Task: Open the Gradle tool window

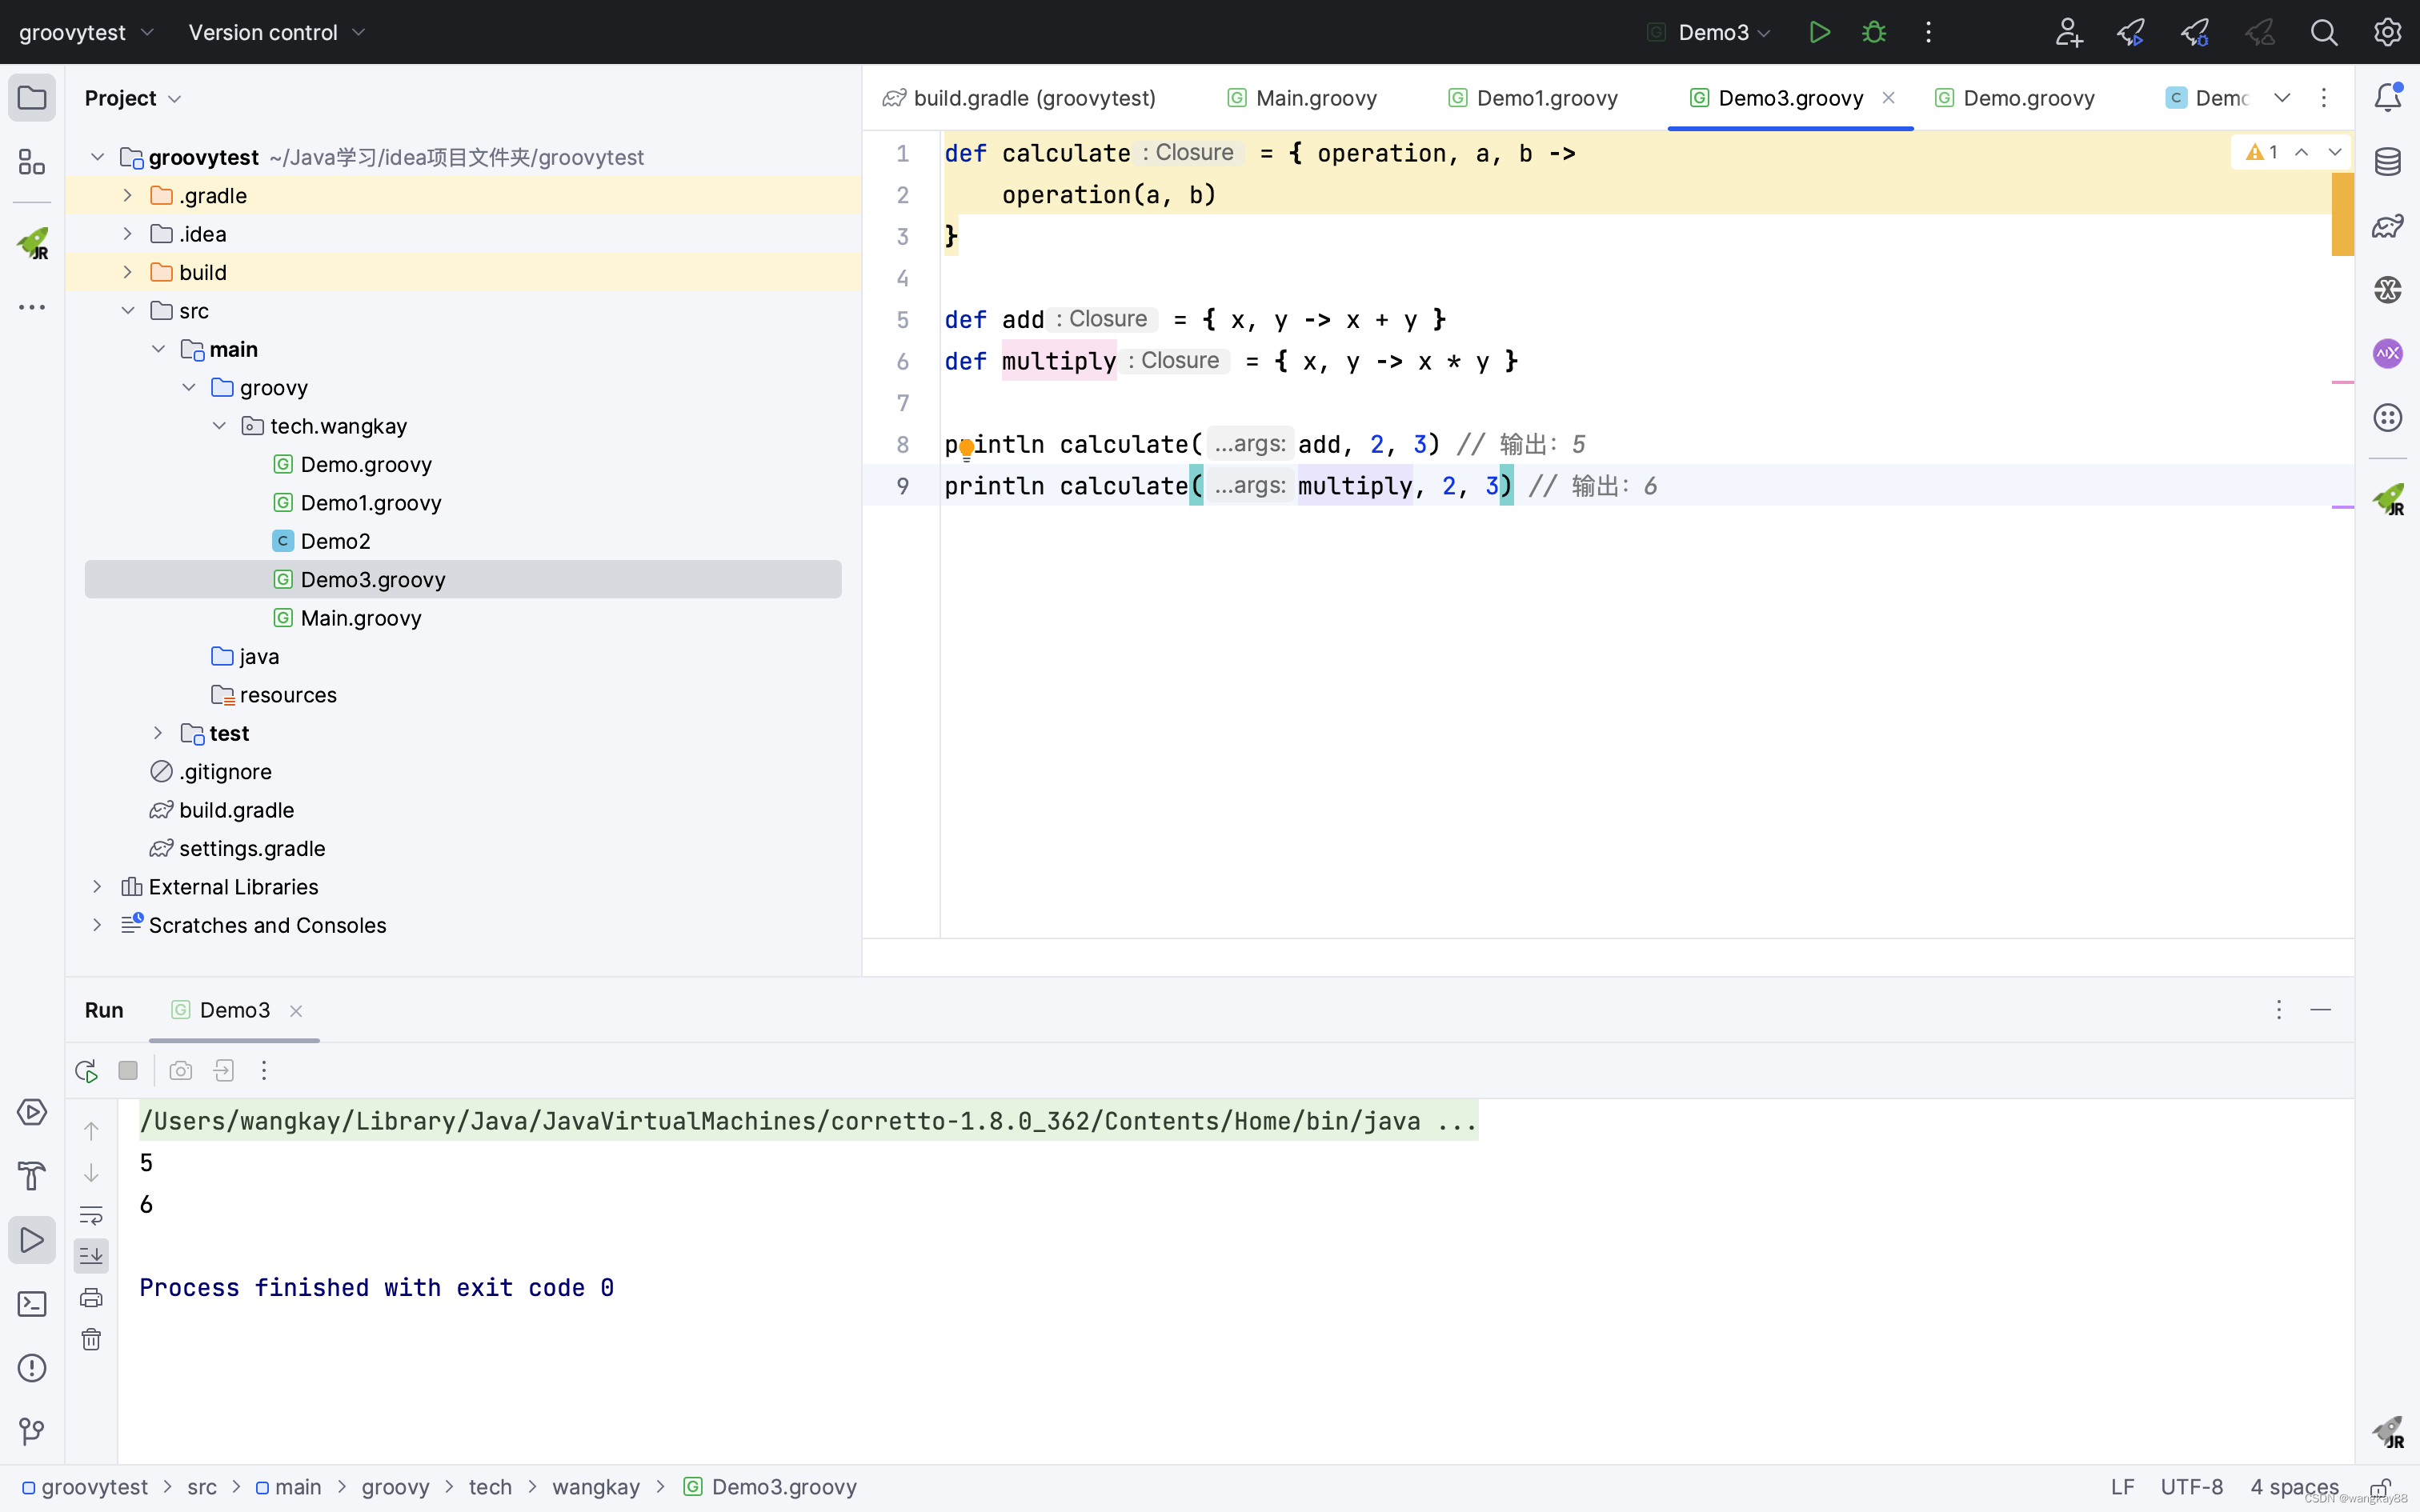Action: 2388,226
